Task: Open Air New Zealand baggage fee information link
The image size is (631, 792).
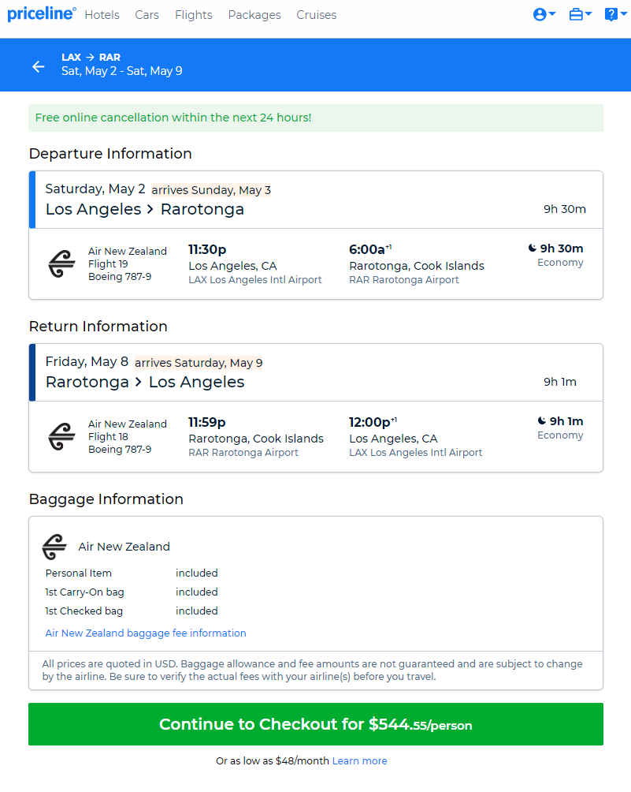Action: (146, 633)
